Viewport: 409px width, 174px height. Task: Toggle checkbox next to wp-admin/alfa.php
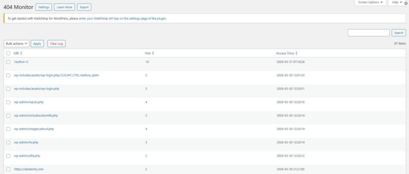pyautogui.click(x=8, y=156)
